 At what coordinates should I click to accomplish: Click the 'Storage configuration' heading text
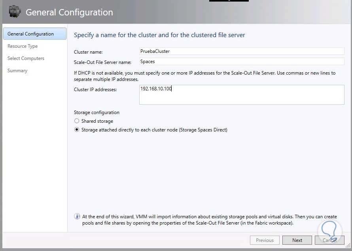tap(97, 112)
